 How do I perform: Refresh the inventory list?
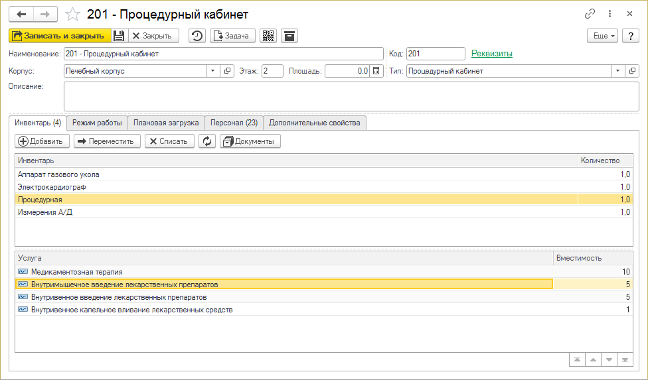(207, 141)
